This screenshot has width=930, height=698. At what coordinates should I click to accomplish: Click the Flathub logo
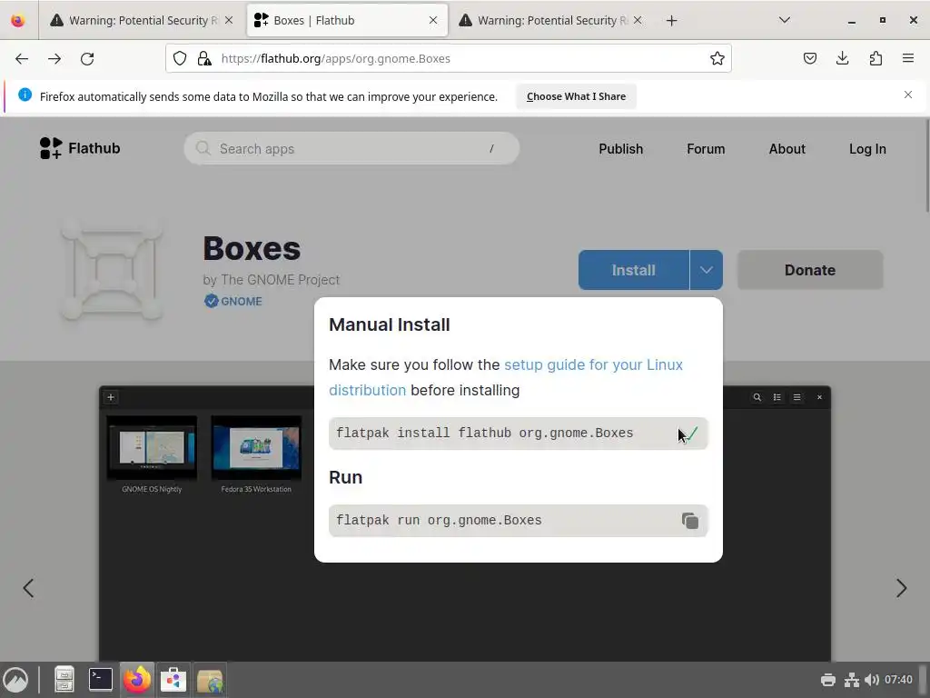coord(80,148)
